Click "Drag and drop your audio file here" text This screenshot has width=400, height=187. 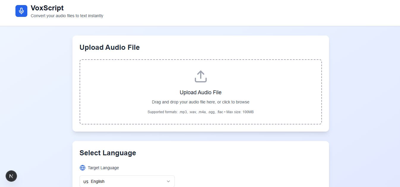(x=201, y=102)
